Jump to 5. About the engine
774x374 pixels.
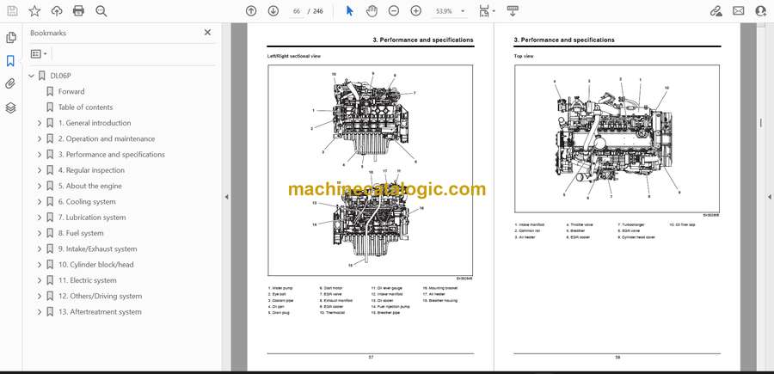[89, 186]
